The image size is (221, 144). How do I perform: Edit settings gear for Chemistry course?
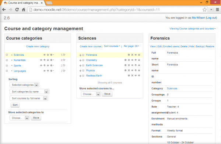(x=126, y=60)
